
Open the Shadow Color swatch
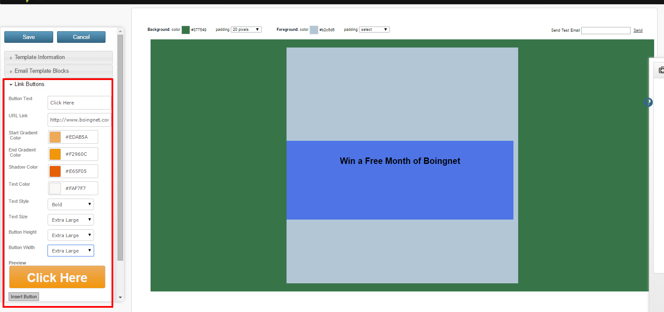[x=55, y=171]
